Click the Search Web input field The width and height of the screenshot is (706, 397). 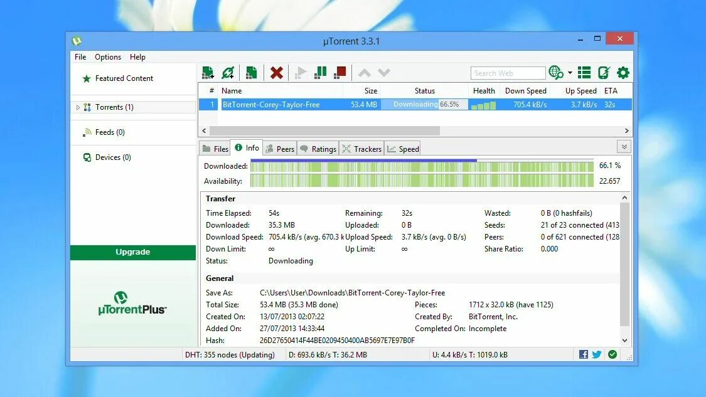click(x=508, y=73)
